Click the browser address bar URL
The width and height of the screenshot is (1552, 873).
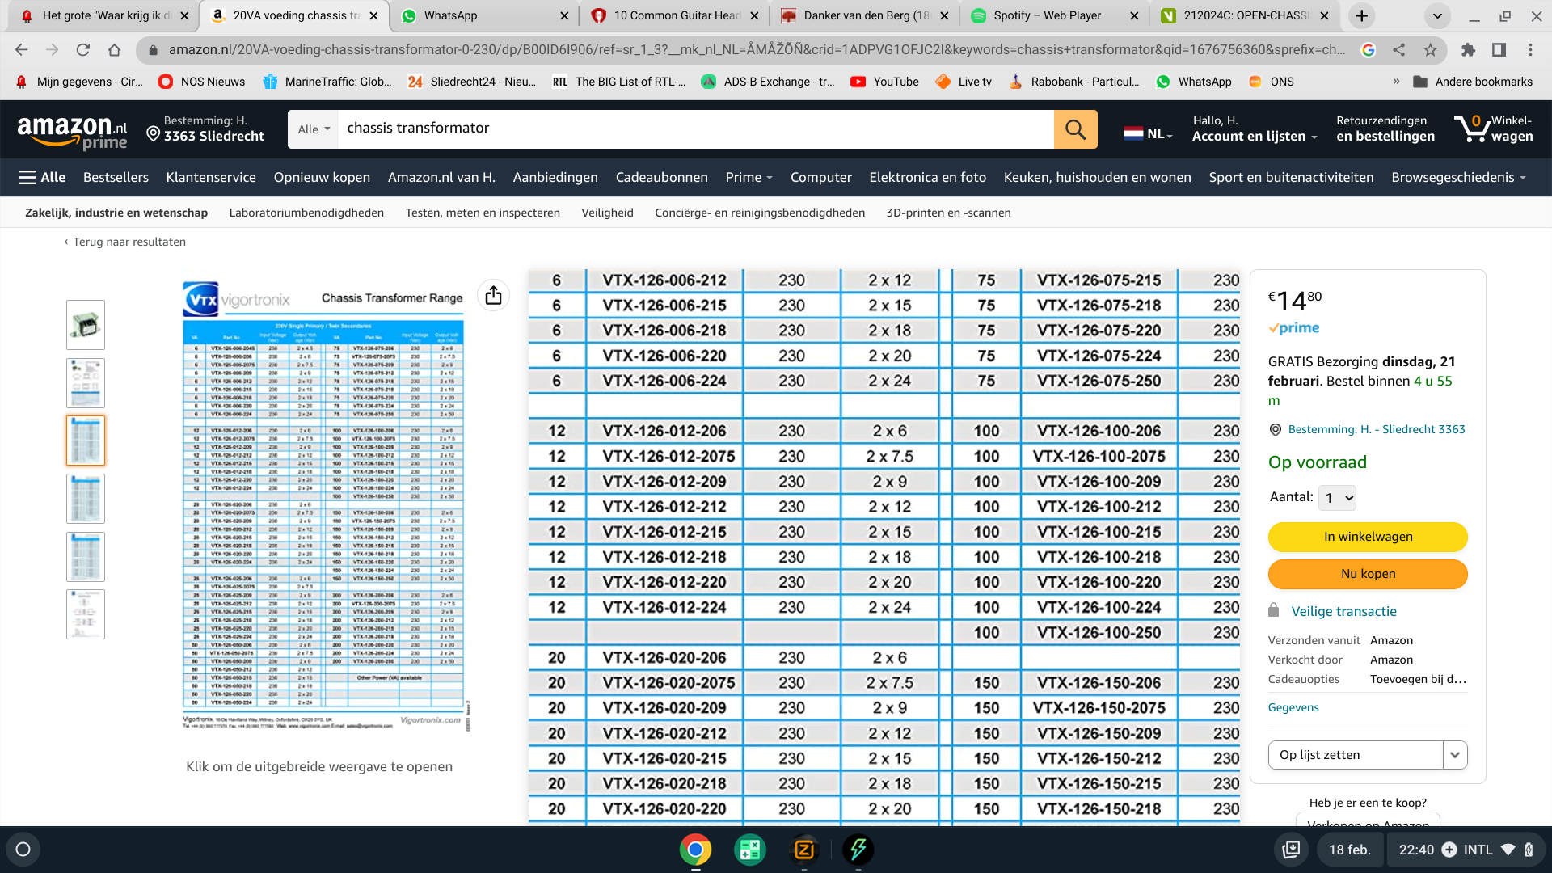(757, 50)
